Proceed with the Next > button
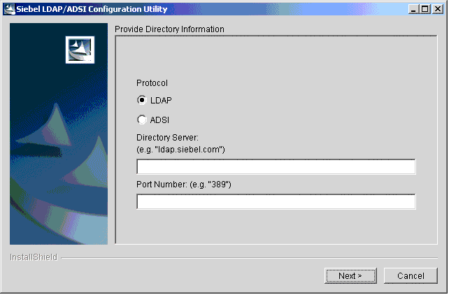Image resolution: width=449 pixels, height=295 pixels. click(350, 276)
